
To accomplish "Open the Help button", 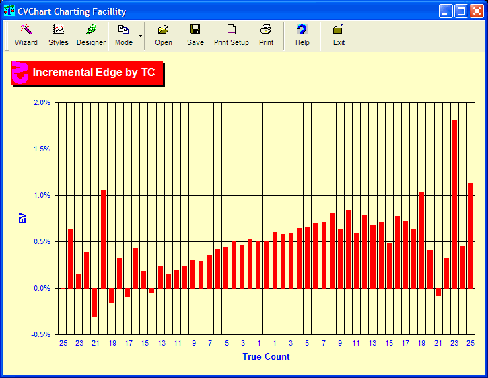I will pos(302,35).
